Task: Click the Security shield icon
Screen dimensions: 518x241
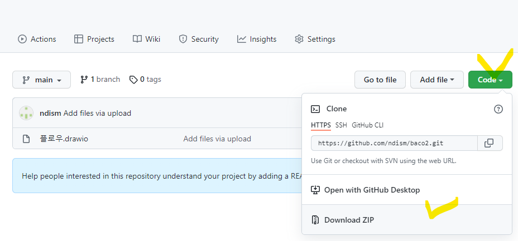Action: click(x=183, y=39)
